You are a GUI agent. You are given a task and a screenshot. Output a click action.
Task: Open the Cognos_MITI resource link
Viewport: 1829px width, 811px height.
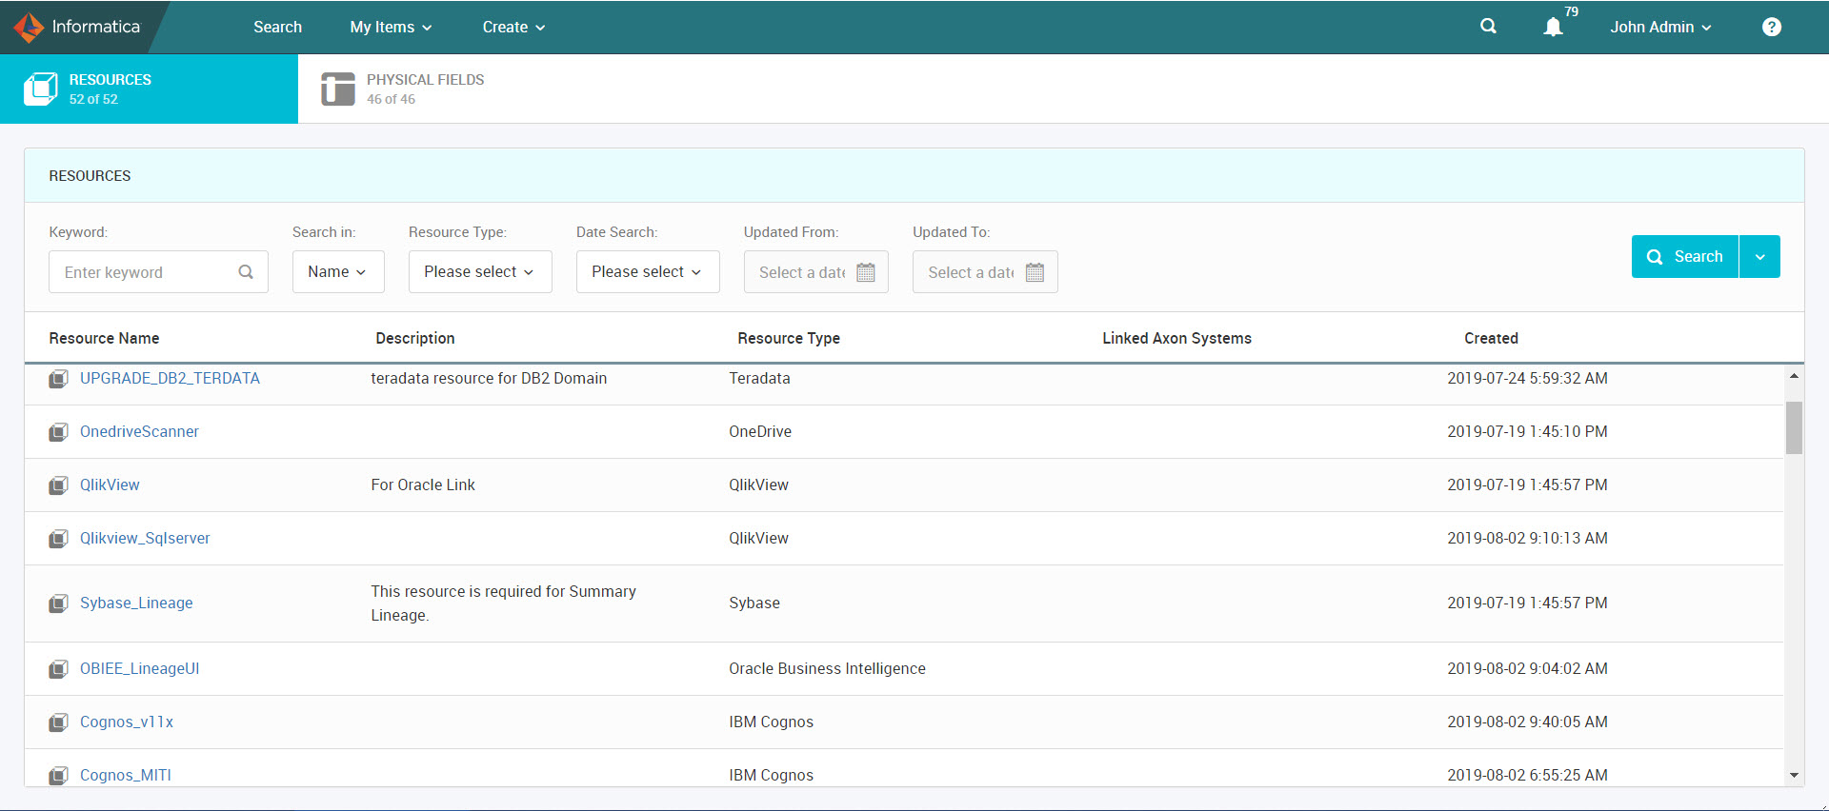coord(126,776)
